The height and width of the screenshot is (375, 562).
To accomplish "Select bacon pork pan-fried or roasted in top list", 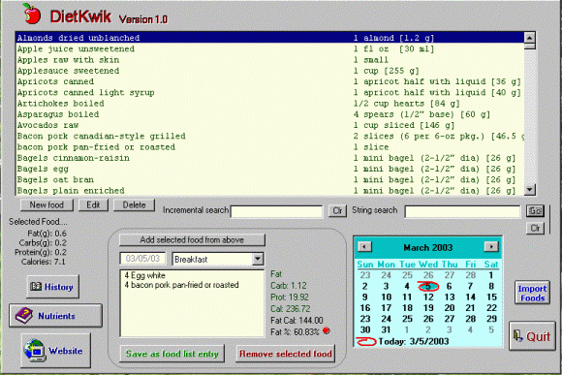I will pos(269,147).
